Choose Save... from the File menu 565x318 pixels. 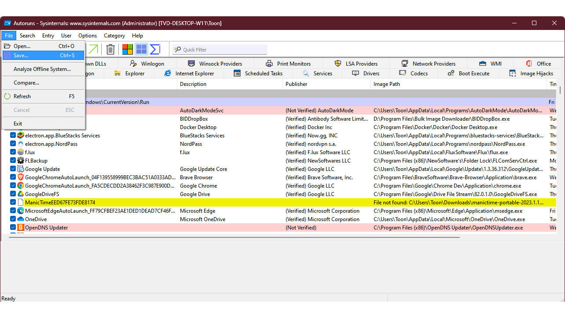coord(43,55)
